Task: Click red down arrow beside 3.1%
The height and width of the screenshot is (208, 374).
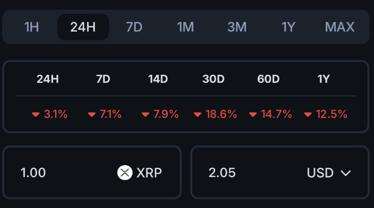Action: pos(36,114)
